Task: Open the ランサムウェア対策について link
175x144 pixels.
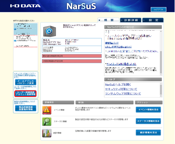Action: 123,94
